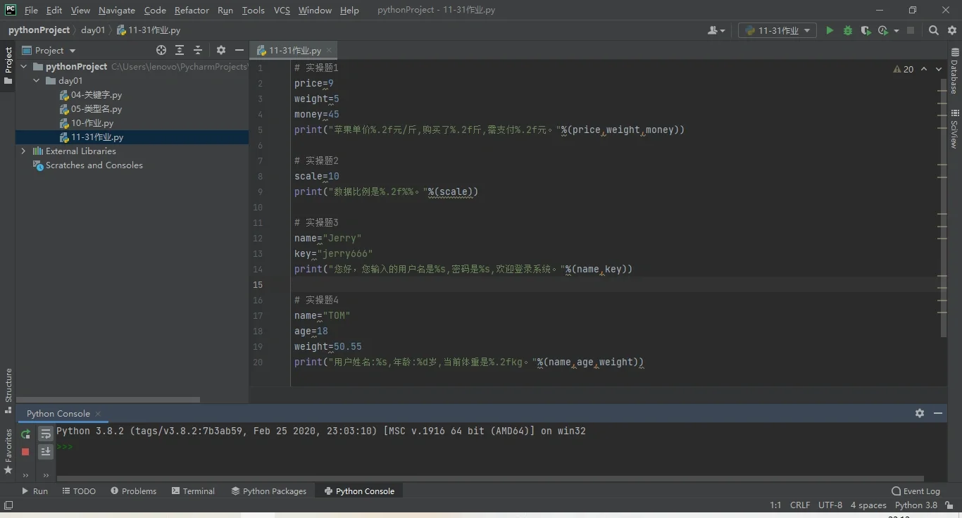Expand External Libraries node
962x518 pixels.
click(23, 151)
